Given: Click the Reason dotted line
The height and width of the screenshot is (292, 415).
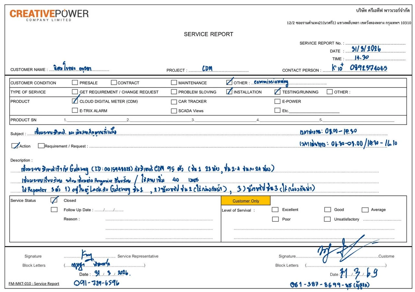Looking at the screenshot, I should 159,219.
